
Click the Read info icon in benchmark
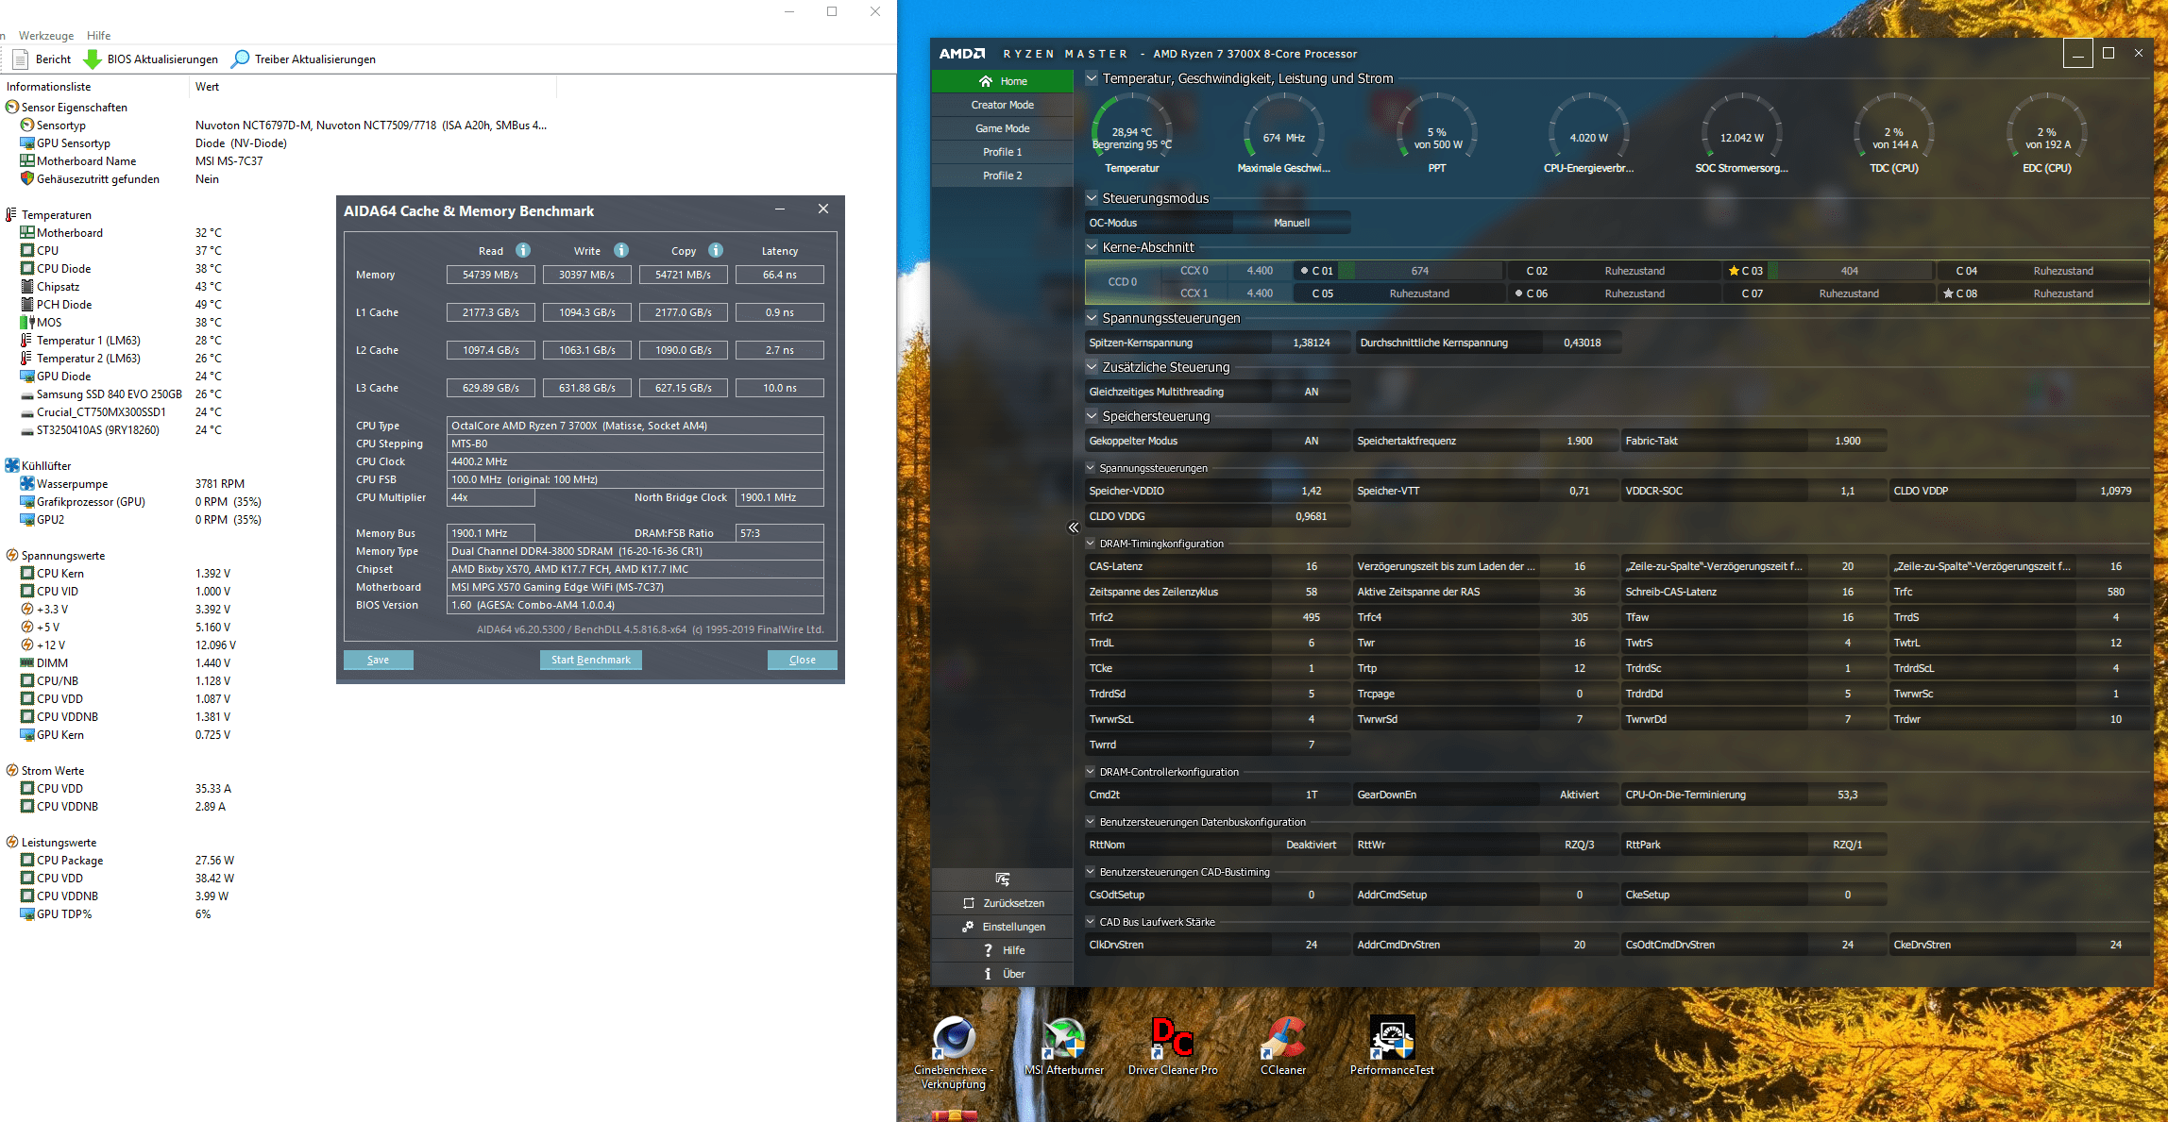tap(523, 250)
